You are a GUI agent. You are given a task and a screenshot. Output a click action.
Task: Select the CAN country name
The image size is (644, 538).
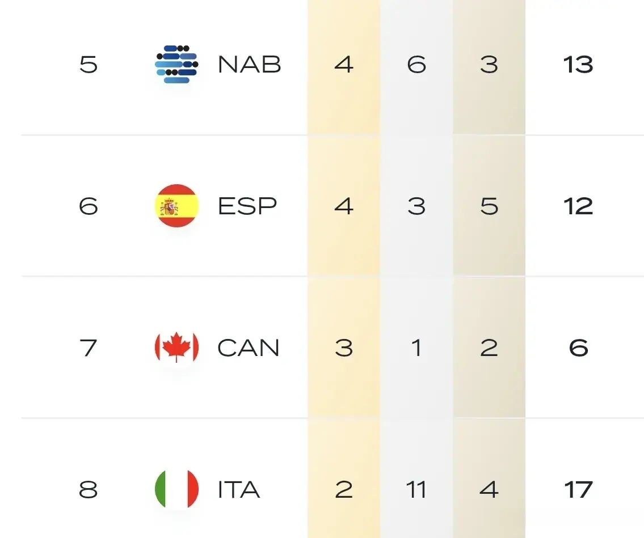pos(249,348)
